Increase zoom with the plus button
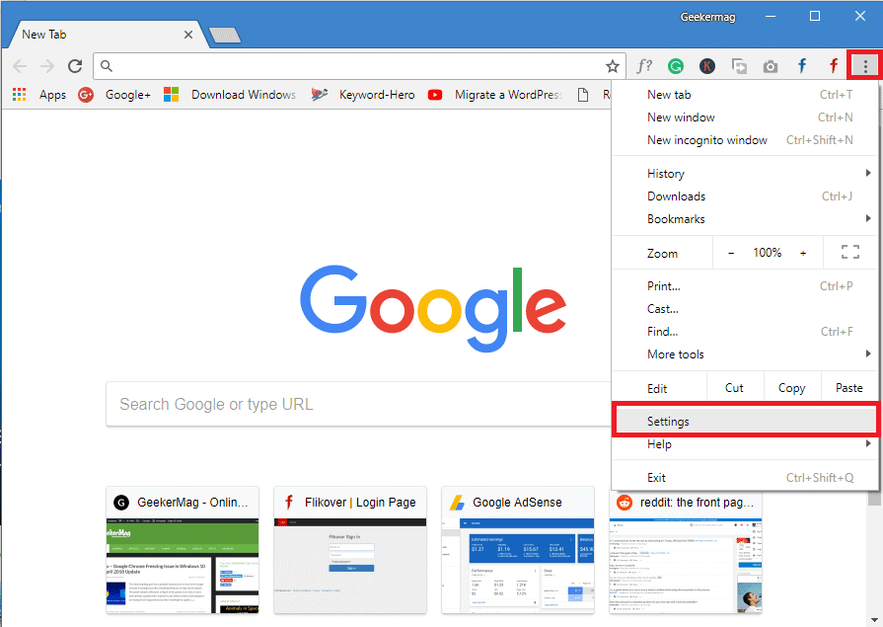Screen dimensions: 883x627 point(803,253)
